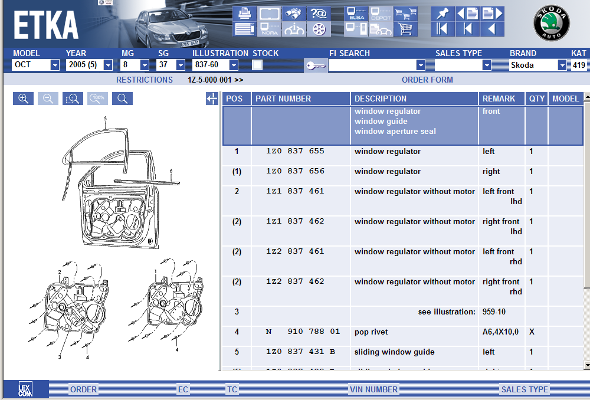Click the PART NUMBER column header
This screenshot has height=400, width=590.
tap(301, 99)
